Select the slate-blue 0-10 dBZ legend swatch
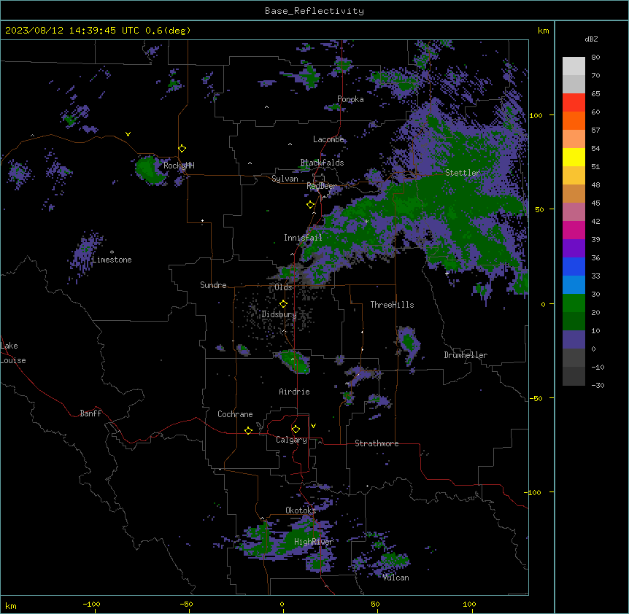 (x=574, y=340)
